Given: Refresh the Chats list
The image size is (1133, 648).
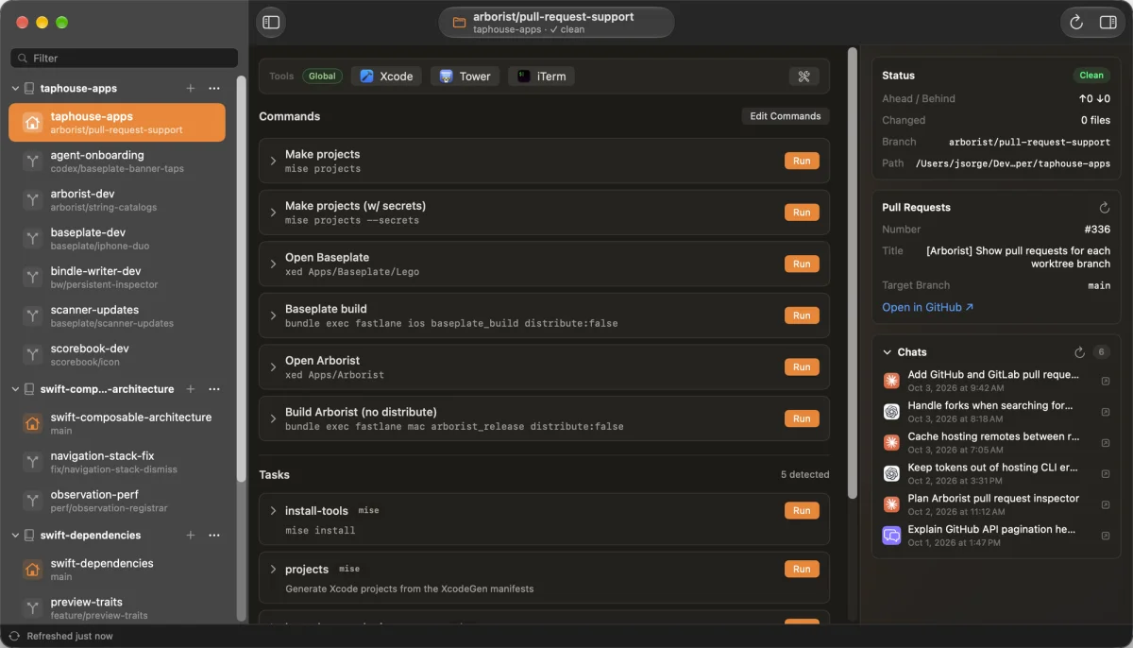Looking at the screenshot, I should click(1079, 352).
